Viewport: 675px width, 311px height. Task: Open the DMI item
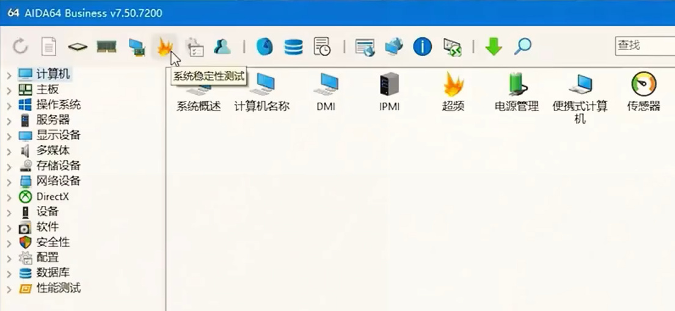tap(326, 92)
